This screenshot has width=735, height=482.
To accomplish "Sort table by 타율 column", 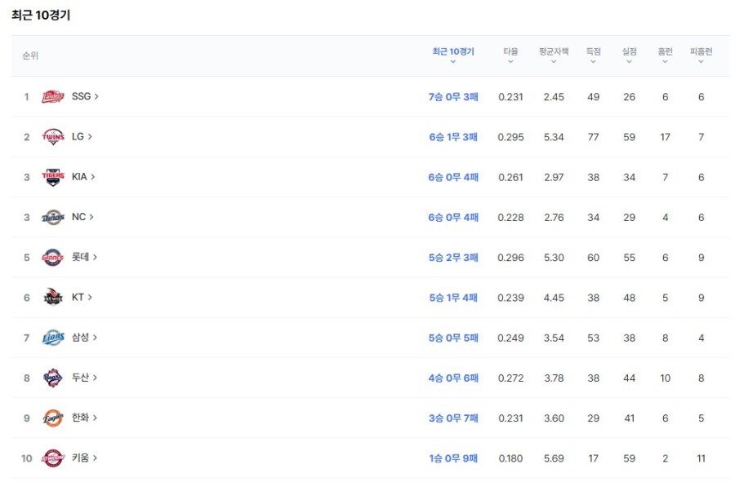I will tap(510, 55).
